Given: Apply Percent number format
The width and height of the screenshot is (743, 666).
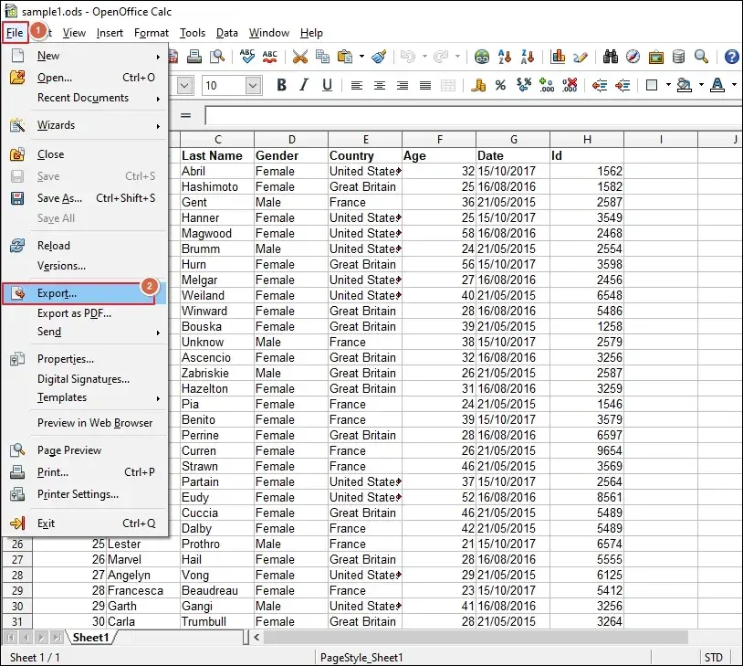Looking at the screenshot, I should pos(500,85).
